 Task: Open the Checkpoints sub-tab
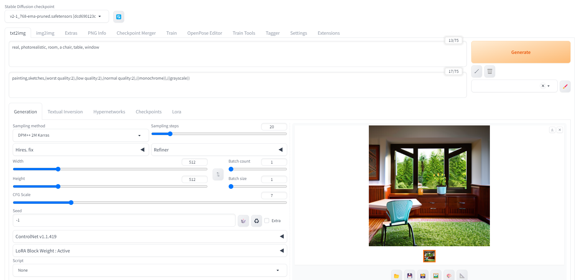tap(149, 112)
